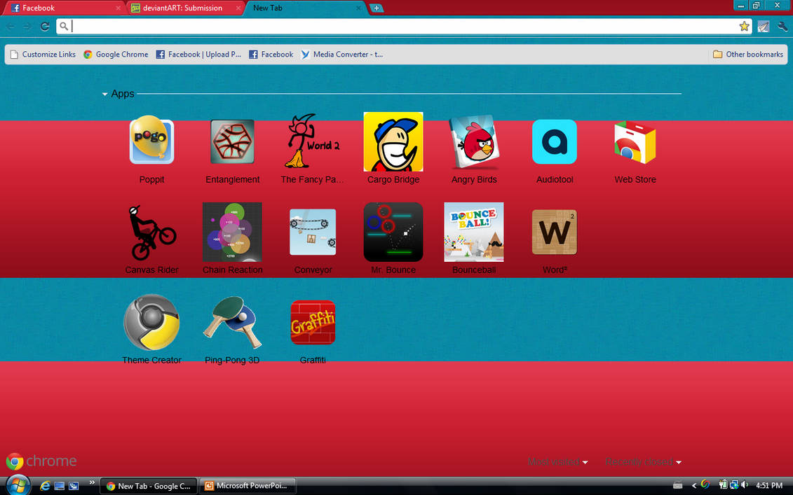The height and width of the screenshot is (495, 793).
Task: Click the 4:51 PM clock
Action: click(x=769, y=485)
